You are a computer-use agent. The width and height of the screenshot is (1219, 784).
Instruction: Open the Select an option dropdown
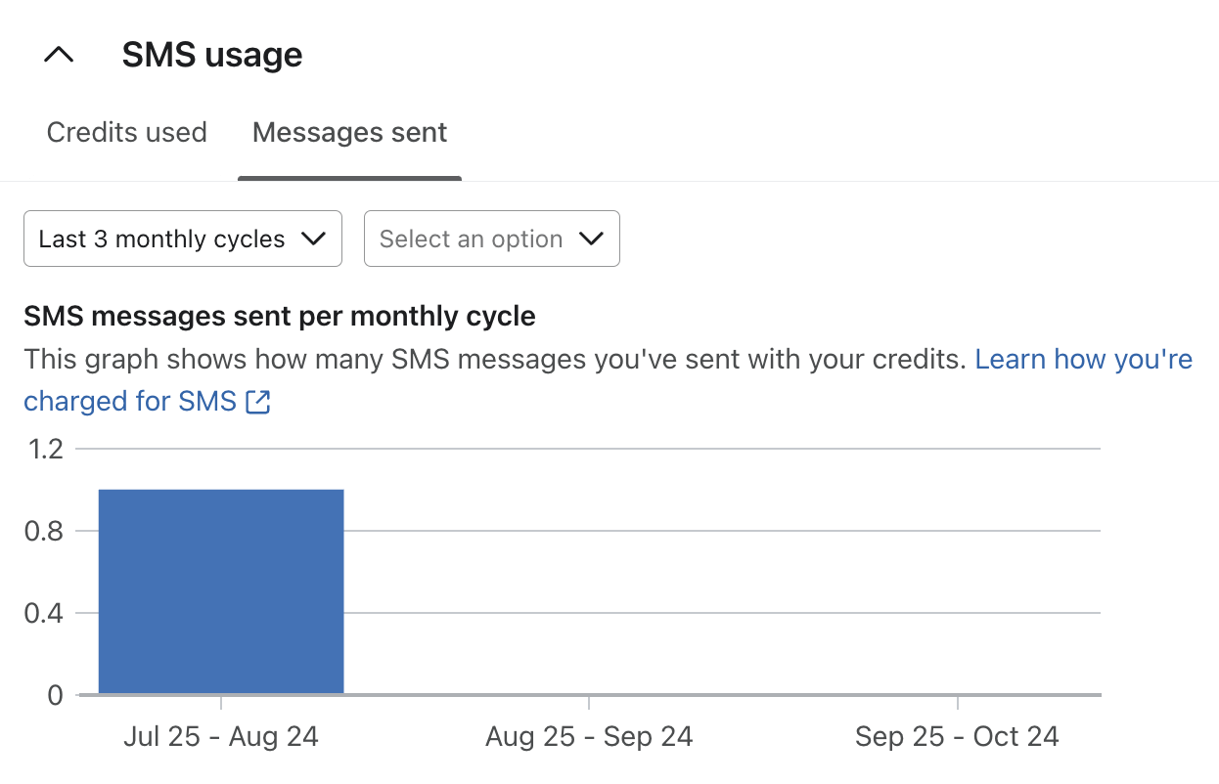491,238
